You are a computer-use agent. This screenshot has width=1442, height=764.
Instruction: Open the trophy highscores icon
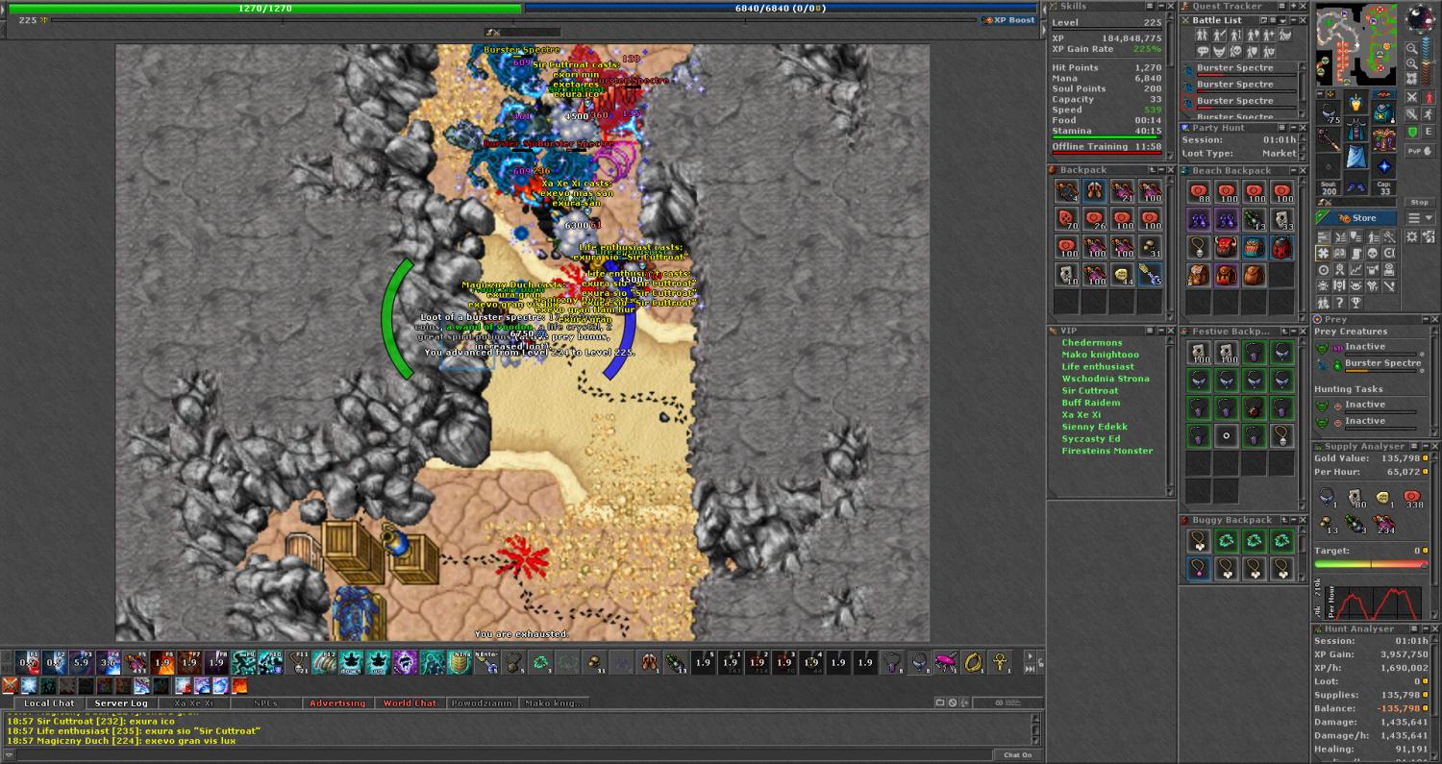[1356, 302]
